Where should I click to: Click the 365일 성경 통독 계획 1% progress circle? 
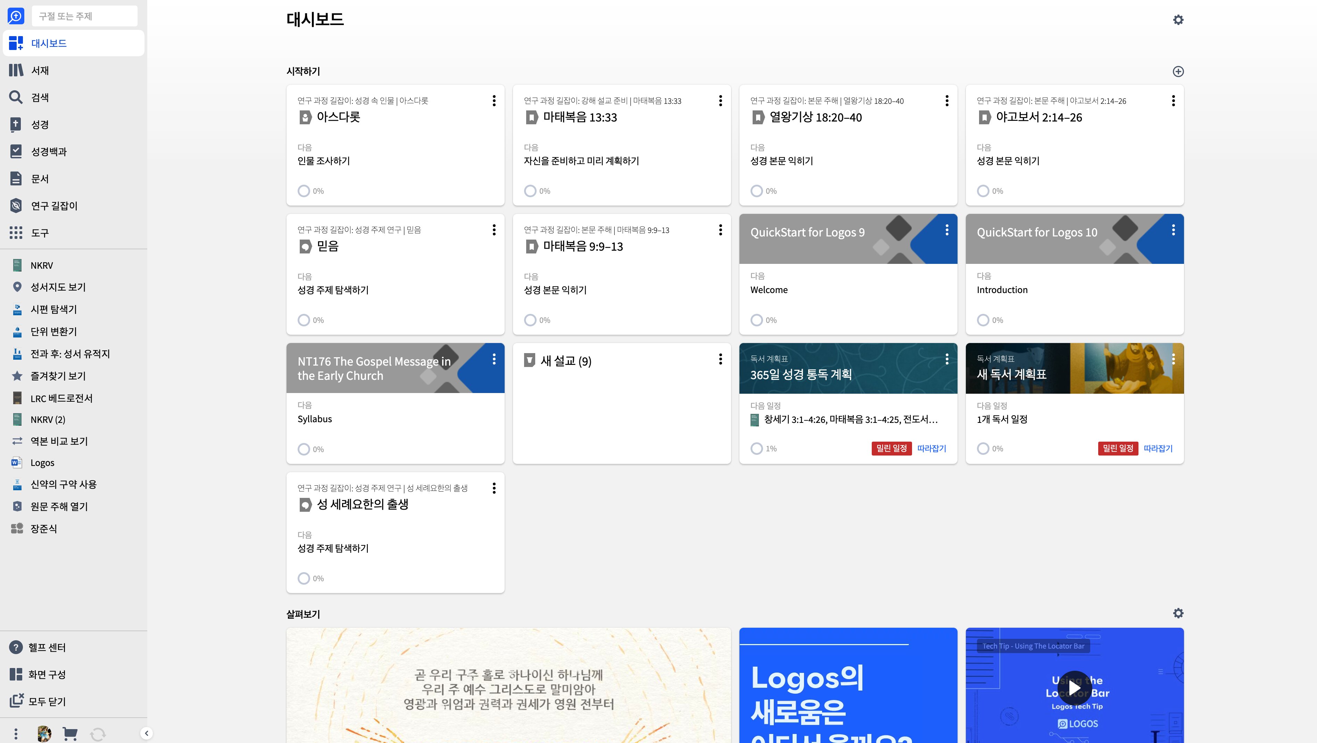click(x=757, y=449)
